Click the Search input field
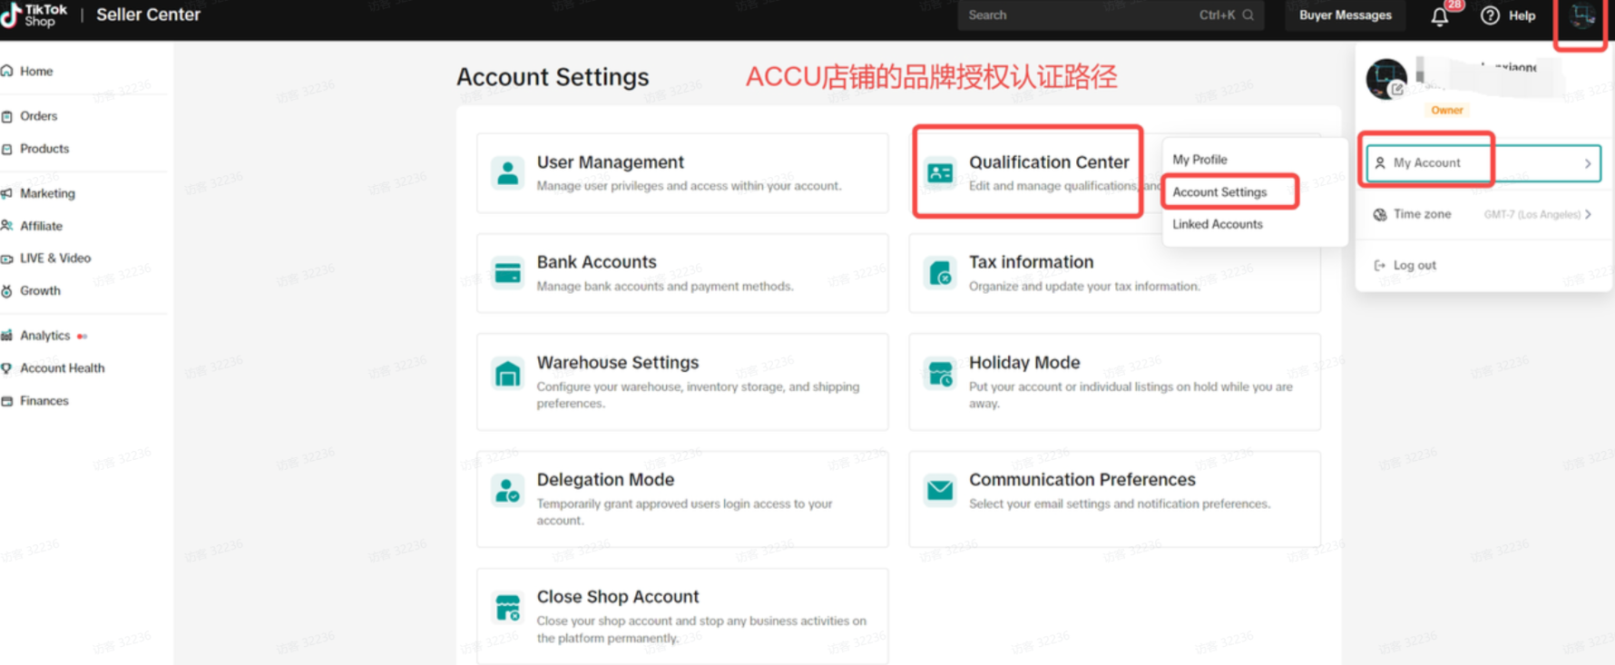Image resolution: width=1615 pixels, height=665 pixels. pyautogui.click(x=1080, y=15)
